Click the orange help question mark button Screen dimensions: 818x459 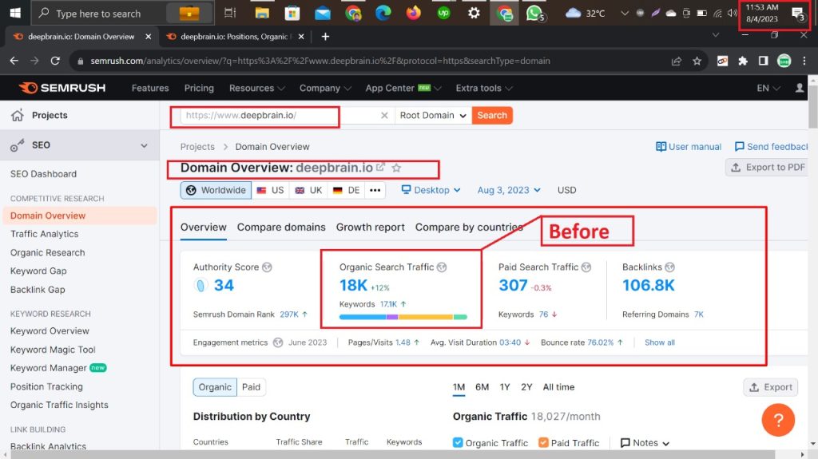[x=778, y=420]
